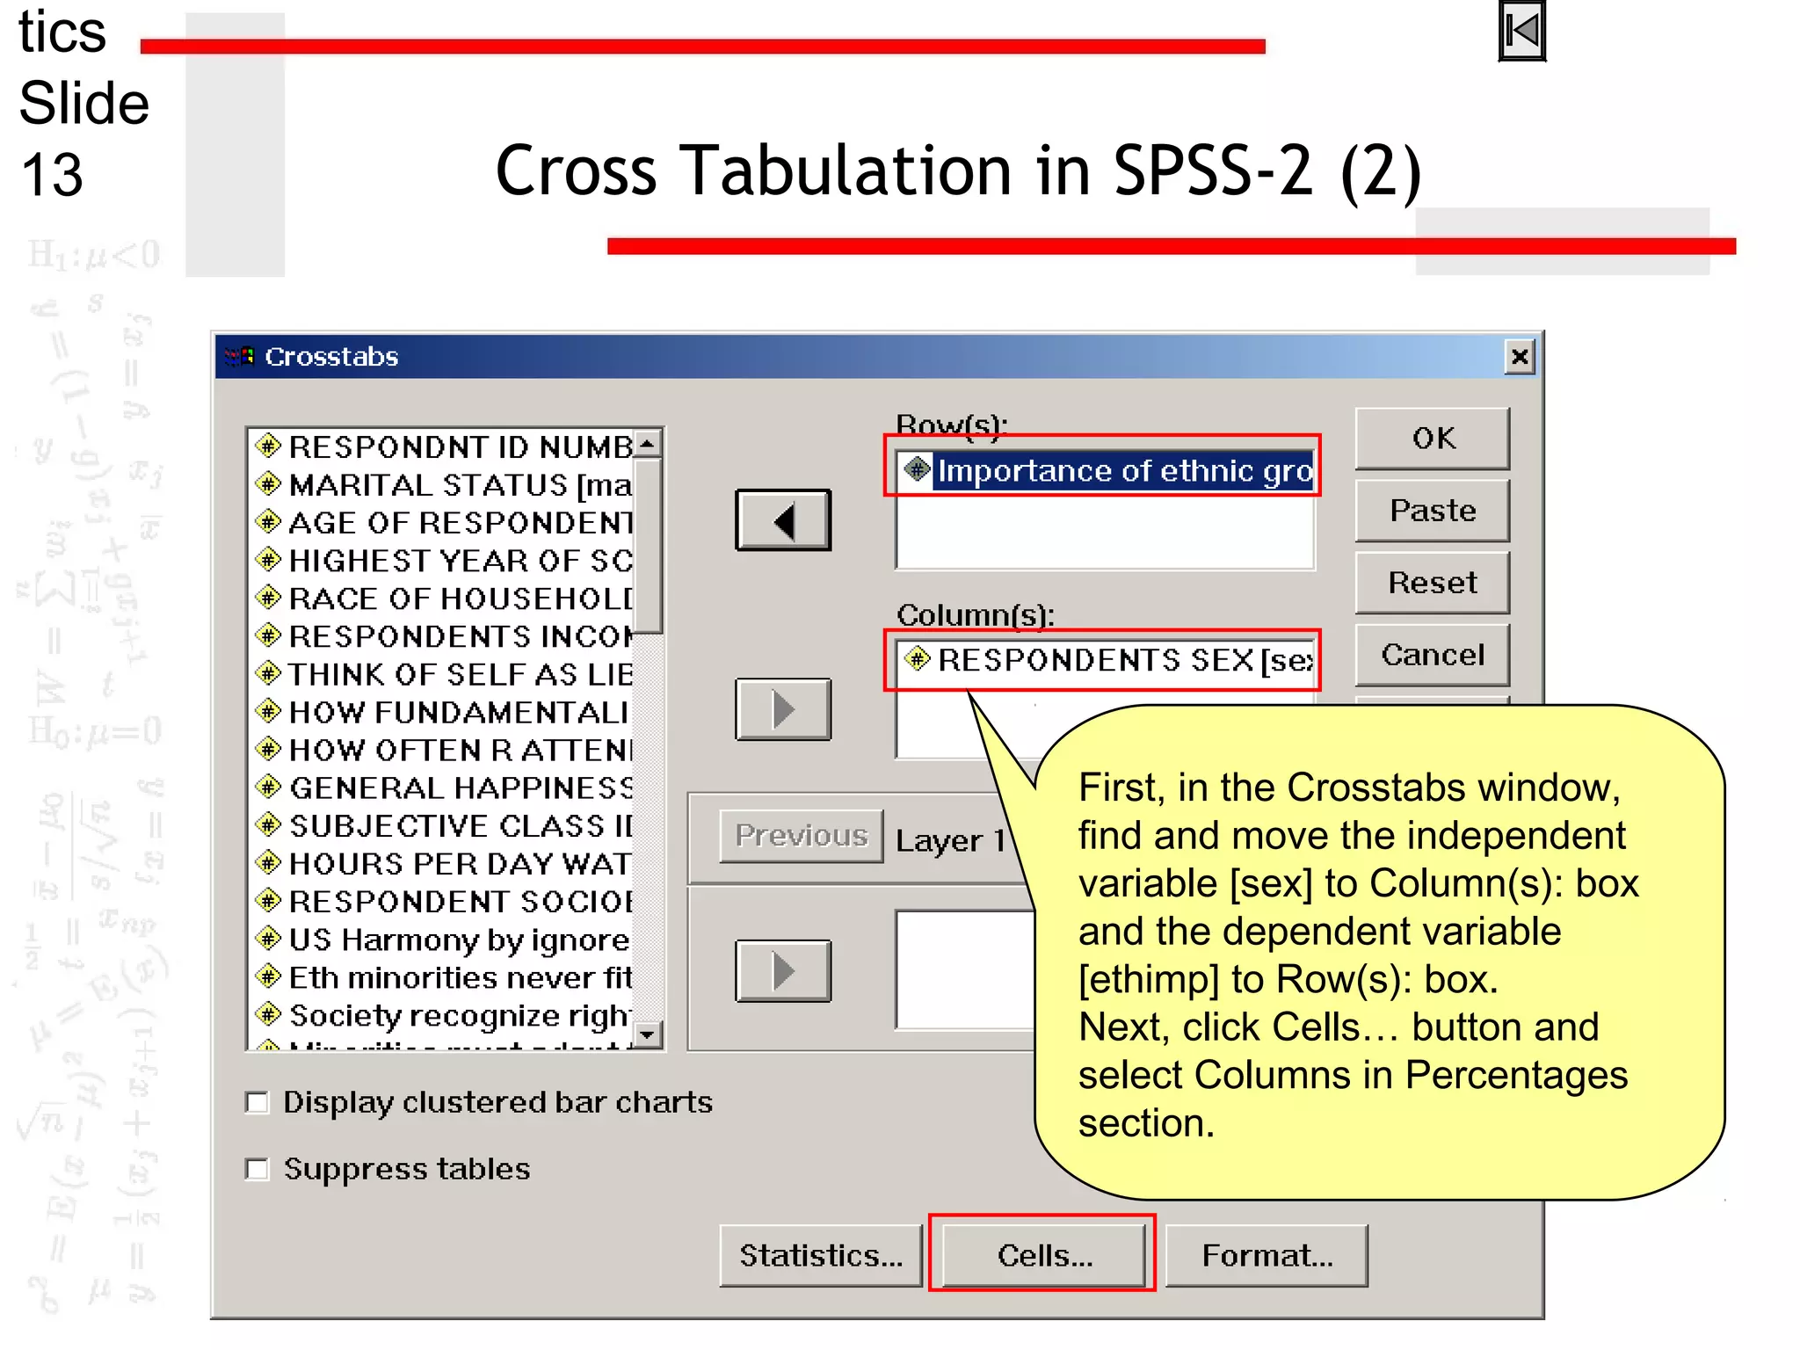Select US Harmony by ignore variable

[x=444, y=939]
